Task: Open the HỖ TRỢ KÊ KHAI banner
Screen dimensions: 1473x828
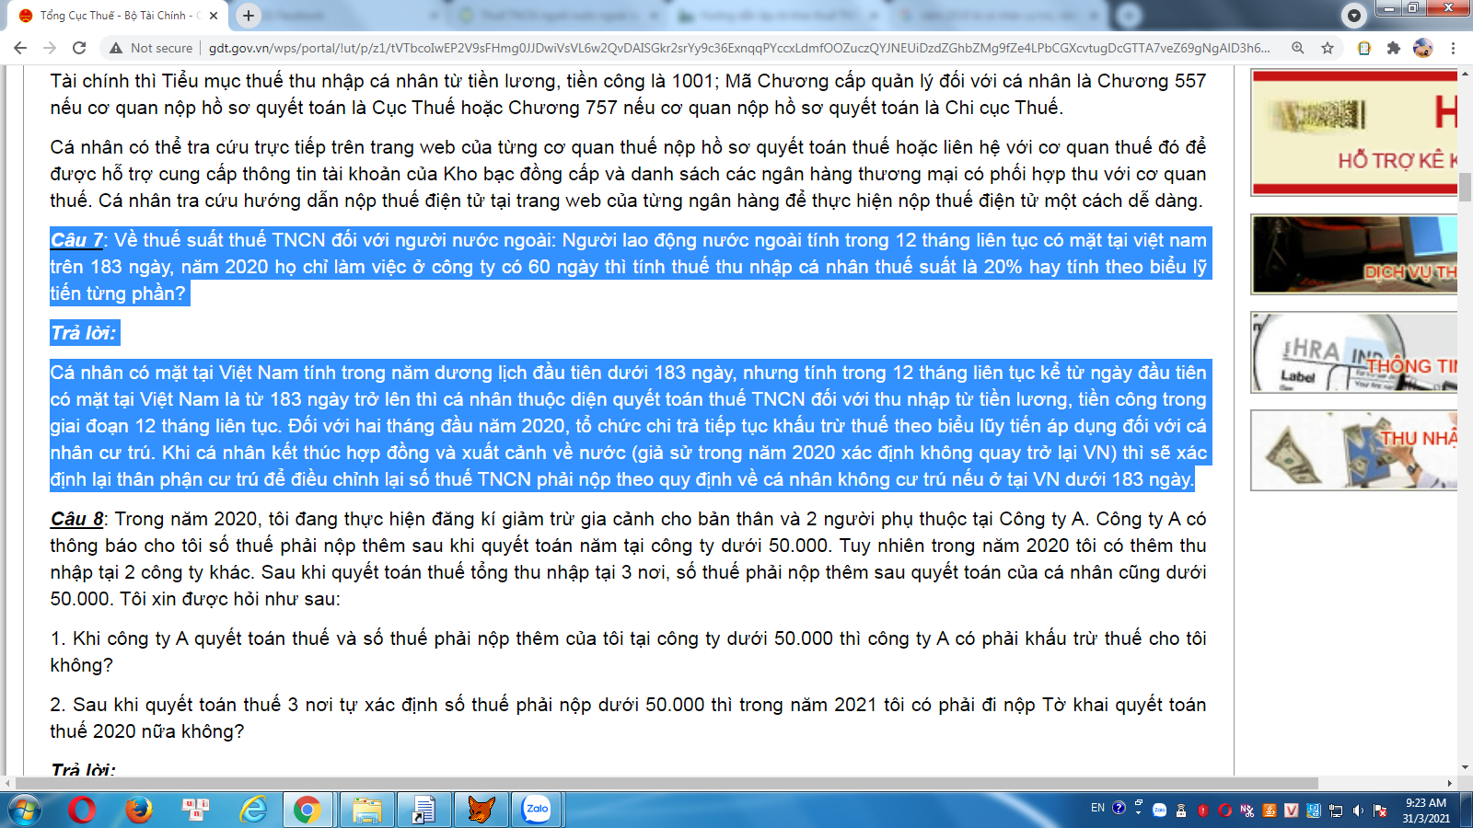Action: [1354, 132]
